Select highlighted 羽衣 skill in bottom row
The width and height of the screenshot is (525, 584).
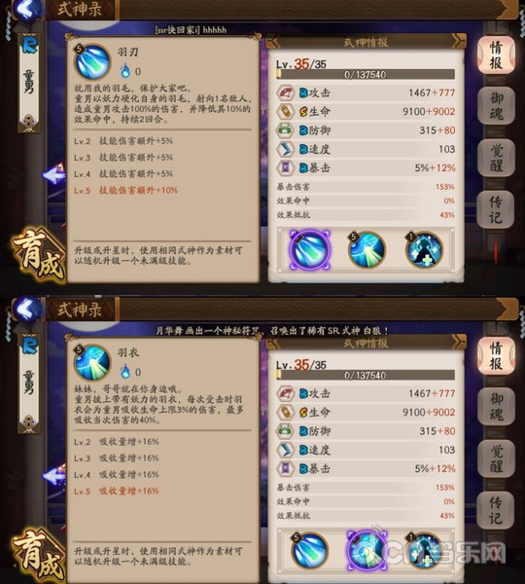click(367, 550)
